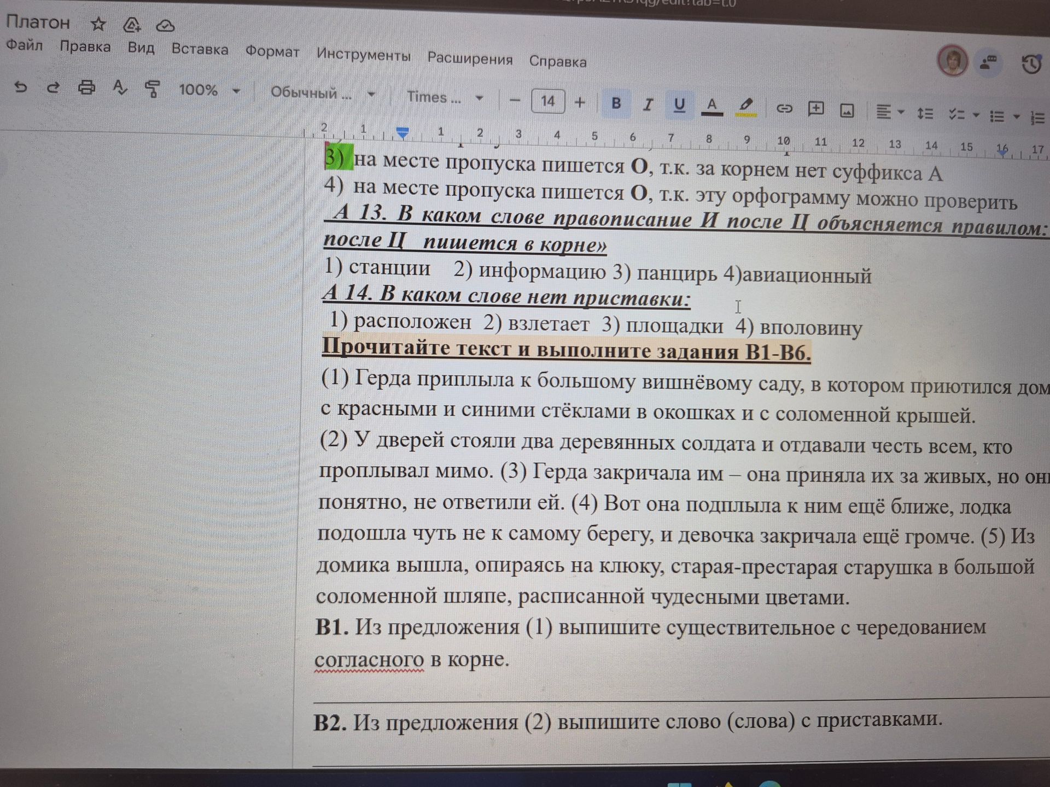Open the Инструменты menu
The height and width of the screenshot is (787, 1050).
363,55
